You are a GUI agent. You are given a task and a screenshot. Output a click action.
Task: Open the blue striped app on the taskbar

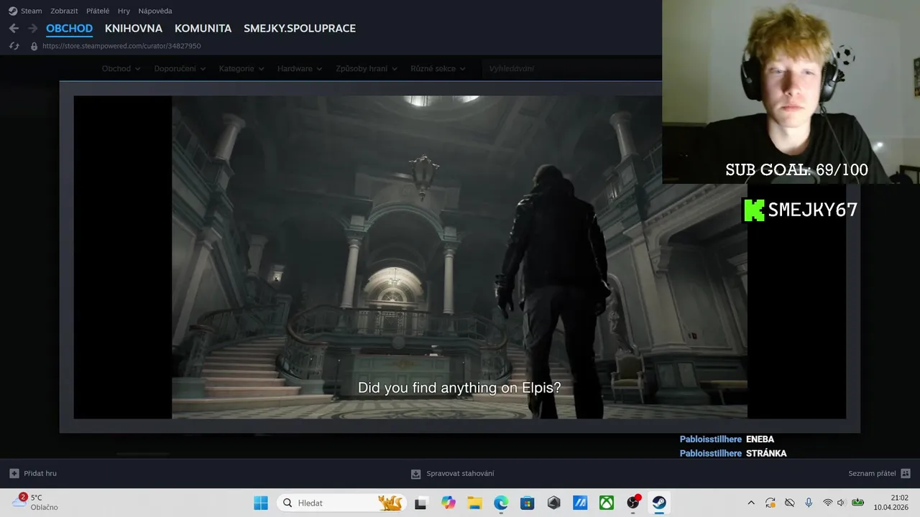coord(580,503)
